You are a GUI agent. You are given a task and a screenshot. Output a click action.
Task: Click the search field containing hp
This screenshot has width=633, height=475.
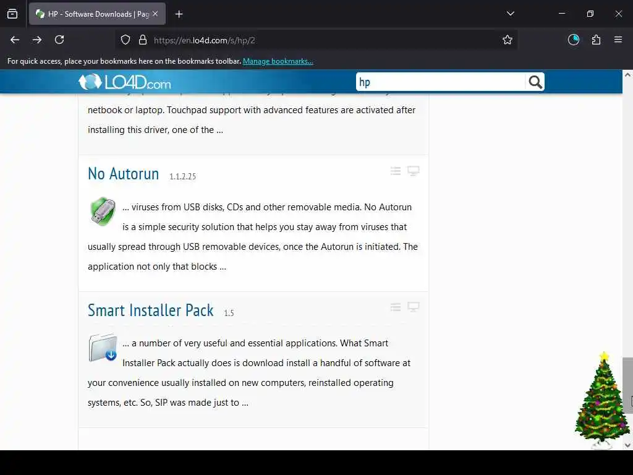(x=440, y=82)
